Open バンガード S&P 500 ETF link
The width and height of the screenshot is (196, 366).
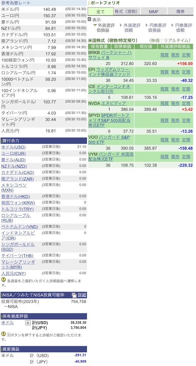(x=110, y=140)
